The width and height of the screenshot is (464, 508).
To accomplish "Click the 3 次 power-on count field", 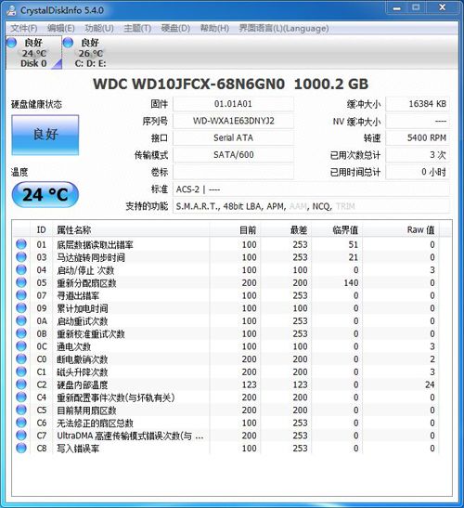I will (x=418, y=155).
